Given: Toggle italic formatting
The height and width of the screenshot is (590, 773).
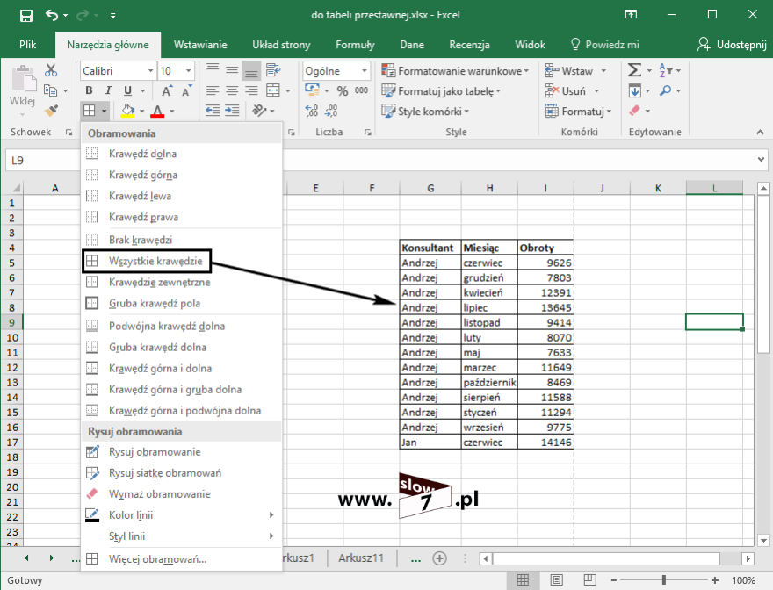Looking at the screenshot, I should 108,90.
